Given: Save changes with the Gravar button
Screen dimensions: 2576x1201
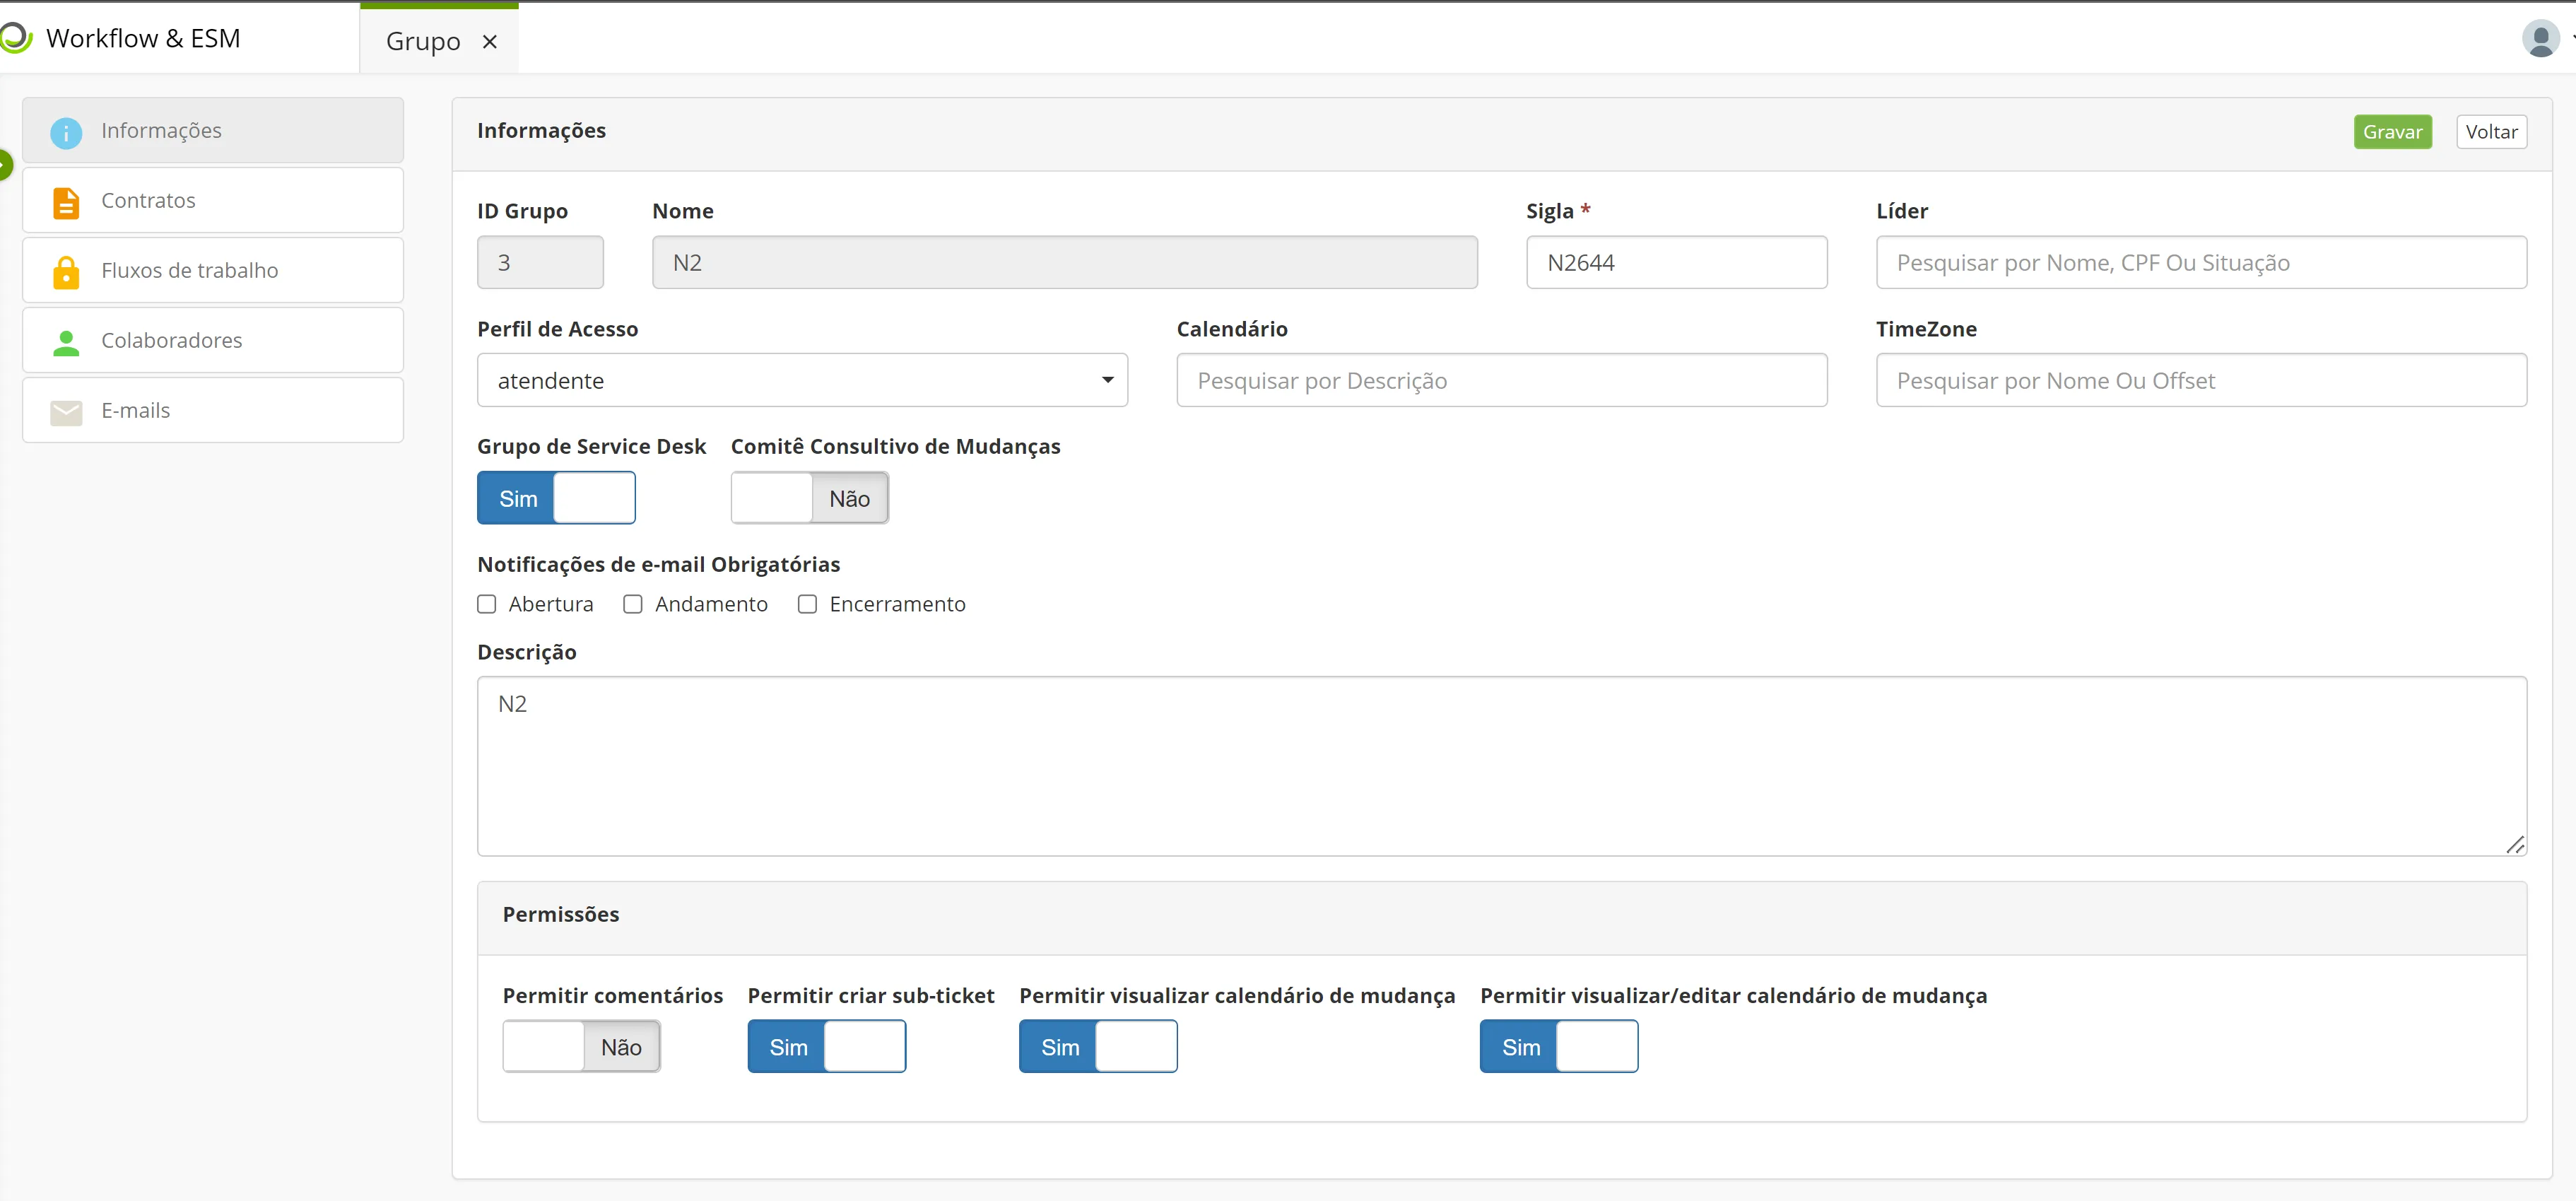Looking at the screenshot, I should pos(2392,132).
